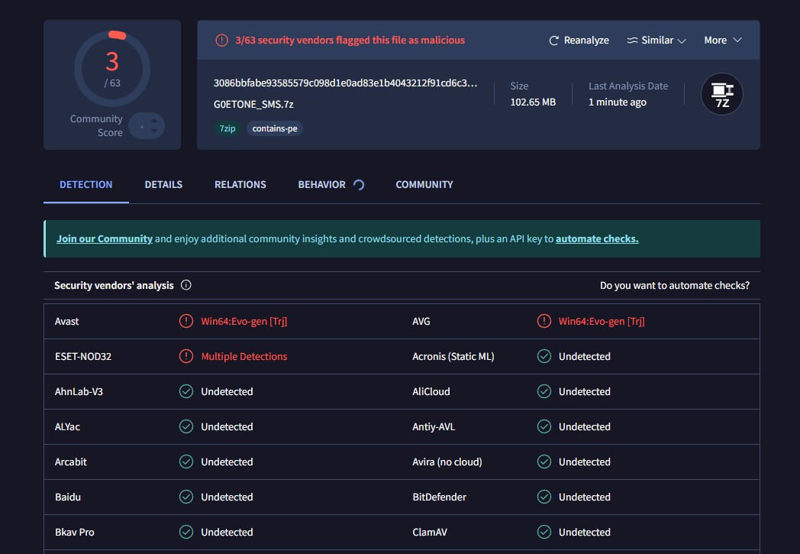800x554 pixels.
Task: Click the BitDefender undetected checkmark icon
Action: coord(544,497)
